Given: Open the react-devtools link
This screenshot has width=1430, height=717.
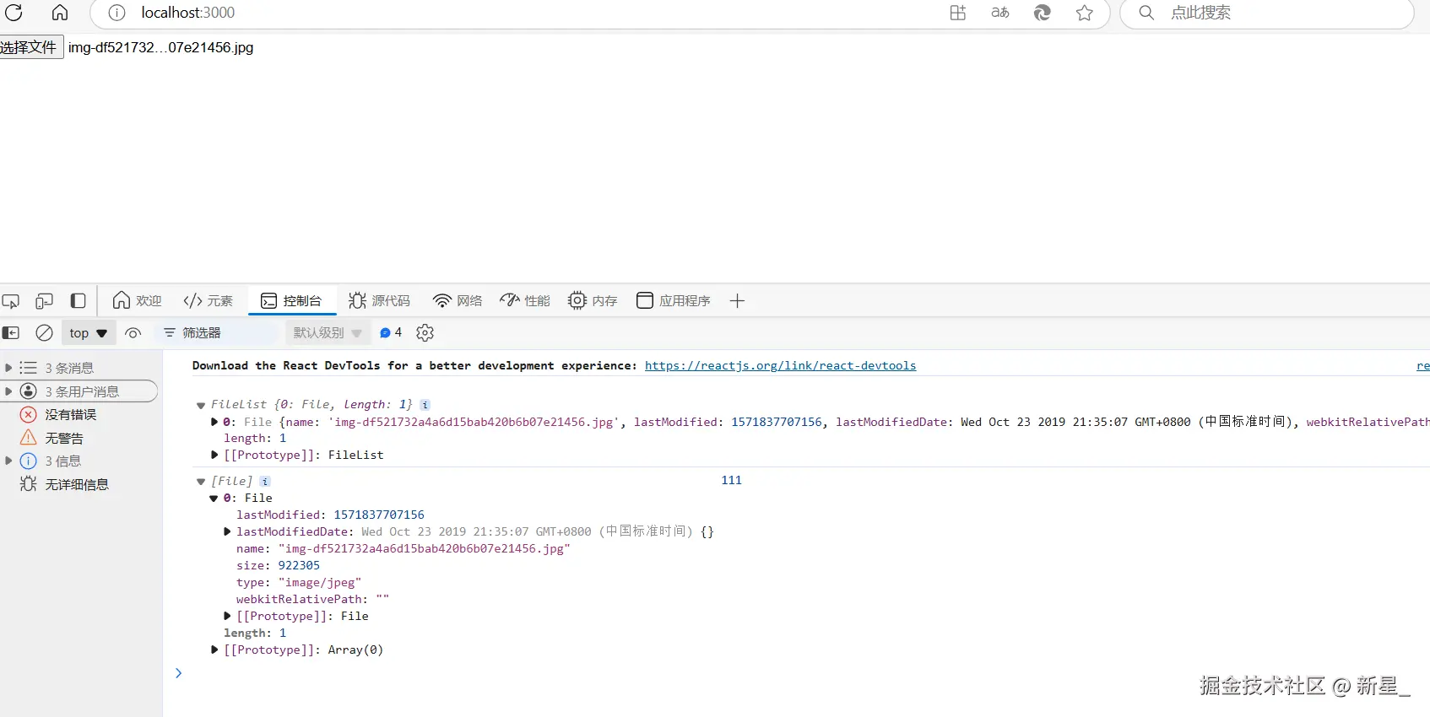Looking at the screenshot, I should click(780, 366).
